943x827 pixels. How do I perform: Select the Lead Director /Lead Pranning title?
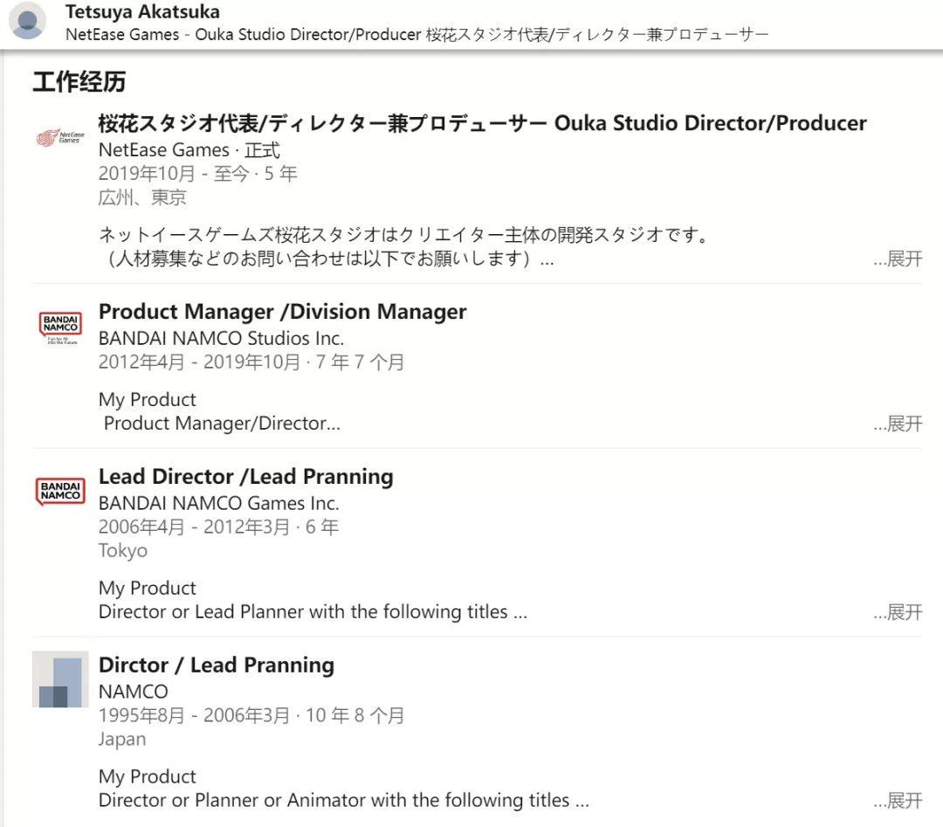246,476
